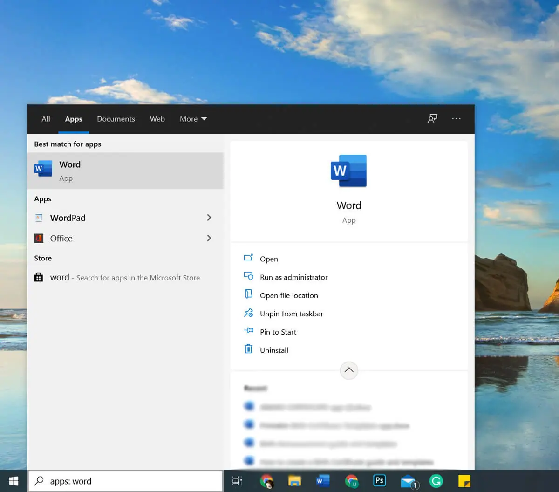Choose Uninstall for Word

(274, 350)
